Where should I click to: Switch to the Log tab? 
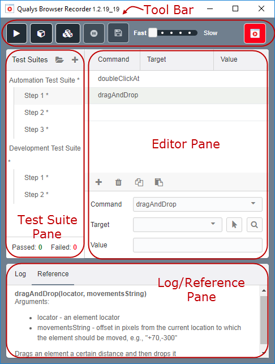pos(20,274)
